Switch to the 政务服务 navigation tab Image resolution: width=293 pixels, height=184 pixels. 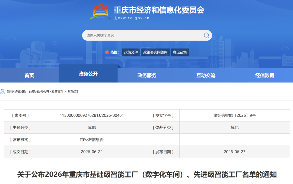coord(147,75)
